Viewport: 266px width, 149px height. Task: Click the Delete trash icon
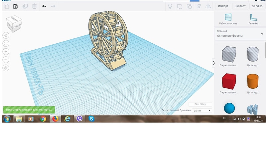[35, 6]
